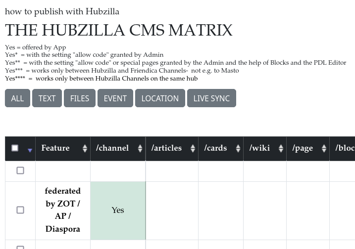The height and width of the screenshot is (249, 355).
Task: Click the /page column sort arrows
Action: [324, 148]
